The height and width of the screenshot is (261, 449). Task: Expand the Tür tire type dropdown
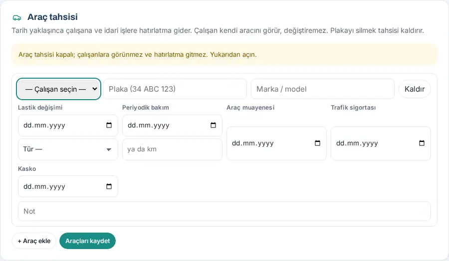tap(68, 149)
